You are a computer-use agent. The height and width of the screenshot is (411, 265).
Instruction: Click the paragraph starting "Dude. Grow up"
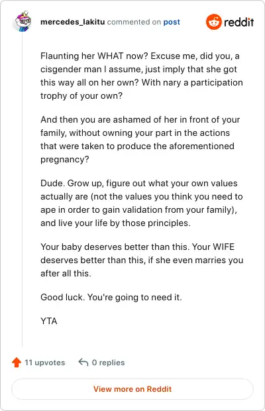pyautogui.click(x=142, y=203)
